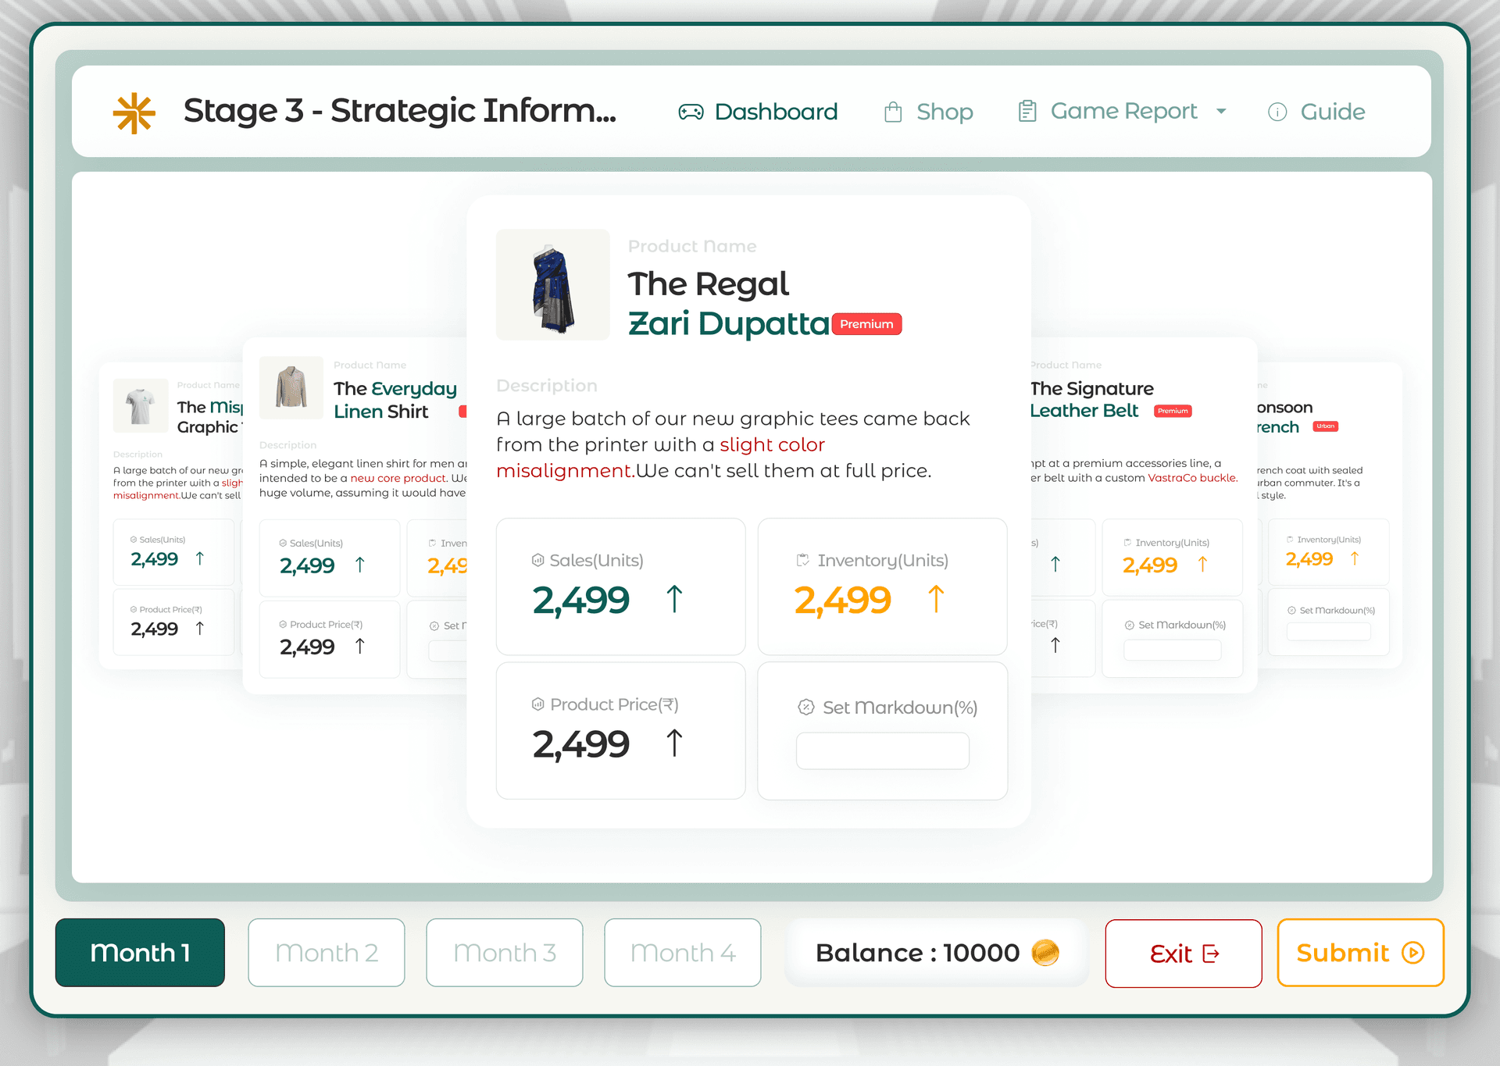
Task: Go to Month 4
Action: coord(683,953)
